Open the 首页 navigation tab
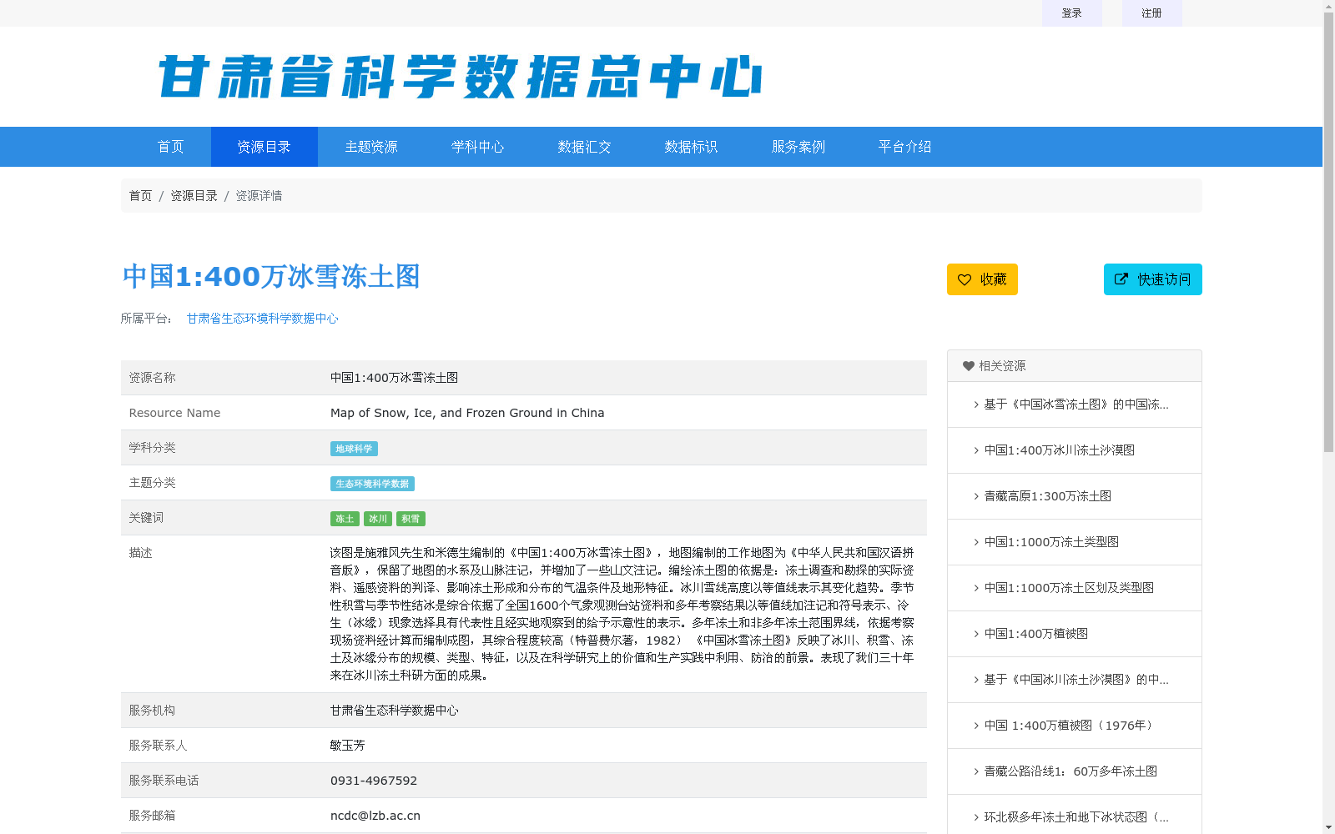Image resolution: width=1335 pixels, height=834 pixels. pyautogui.click(x=171, y=147)
